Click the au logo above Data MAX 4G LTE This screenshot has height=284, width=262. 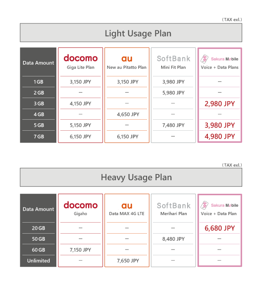click(127, 206)
